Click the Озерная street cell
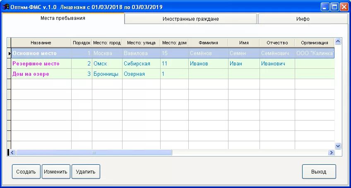The image size is (351, 188). tap(141, 74)
